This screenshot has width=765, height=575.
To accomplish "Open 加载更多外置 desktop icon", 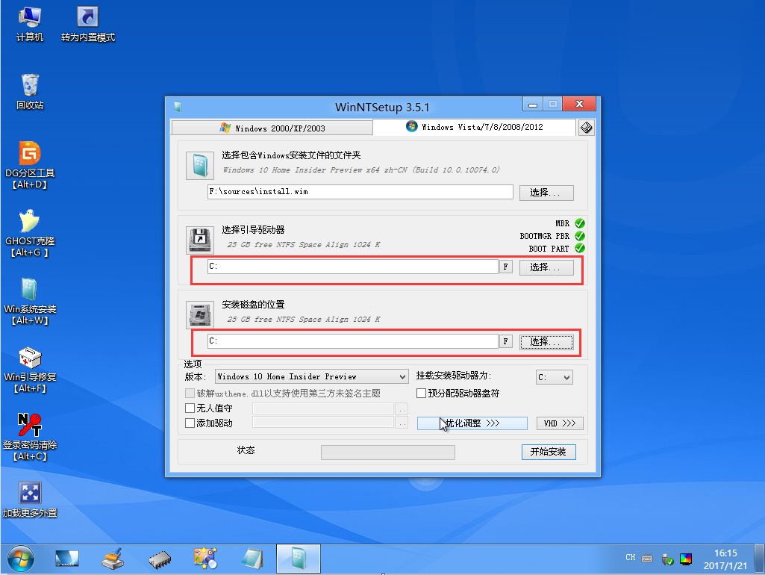I will (x=30, y=500).
